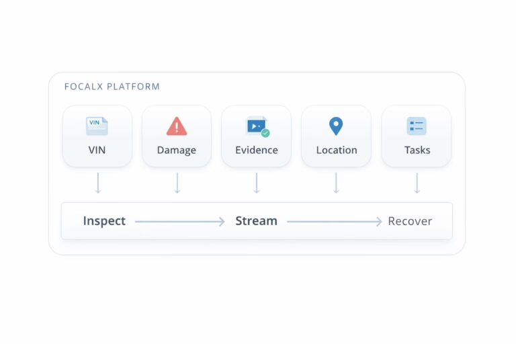Image resolution: width=516 pixels, height=344 pixels.
Task: Switch to the Stream step
Action: coord(256,221)
